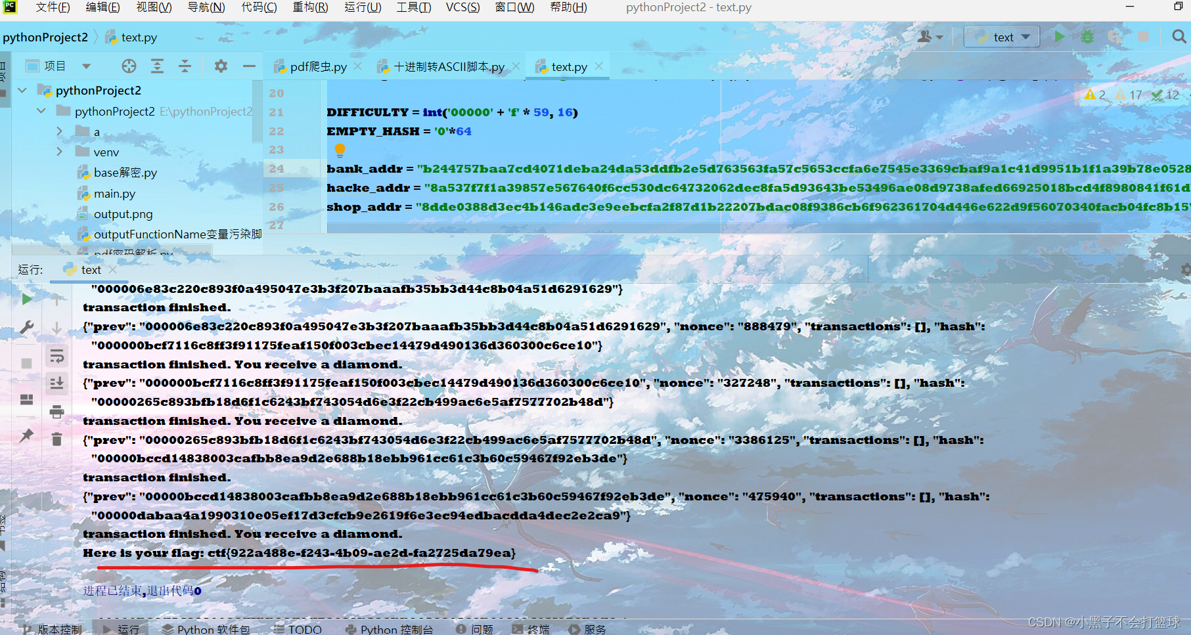Close the pdf爬虫.py tab
Screen dimensions: 1191x635
(x=358, y=66)
